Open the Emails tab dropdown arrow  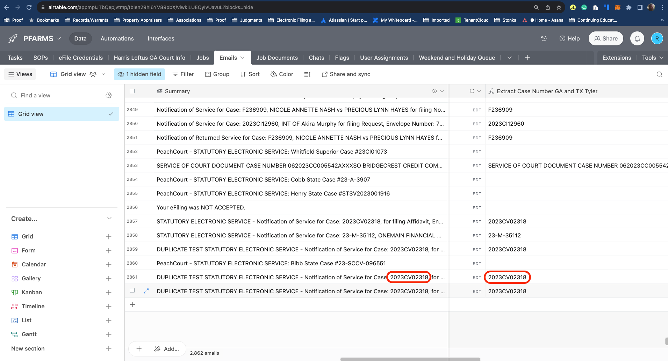pos(242,58)
